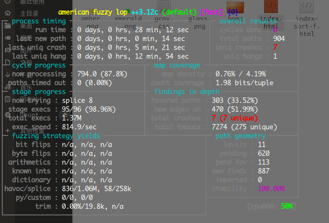Click the "overall results" heading
Viewport: 329px width, 223px height.
248,21
